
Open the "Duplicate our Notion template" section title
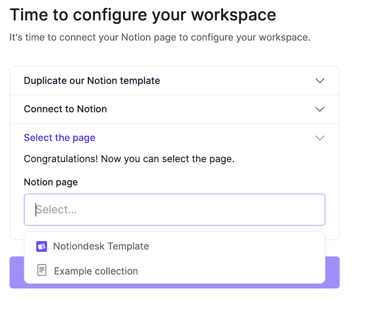[92, 81]
